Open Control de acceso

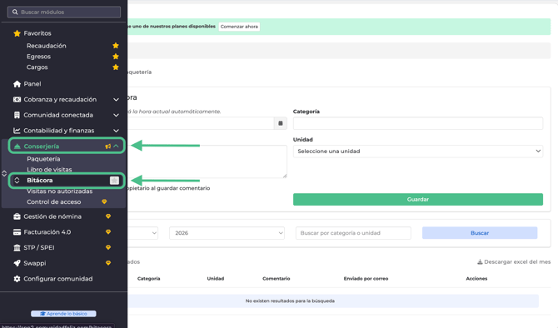54,202
